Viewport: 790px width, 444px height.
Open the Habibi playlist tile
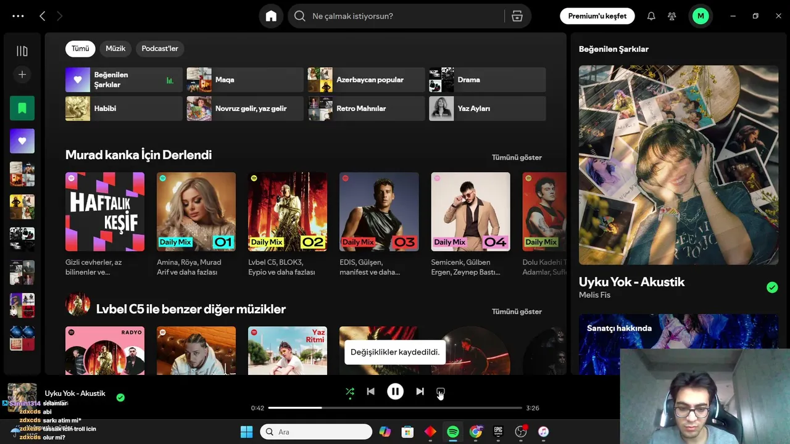click(124, 109)
